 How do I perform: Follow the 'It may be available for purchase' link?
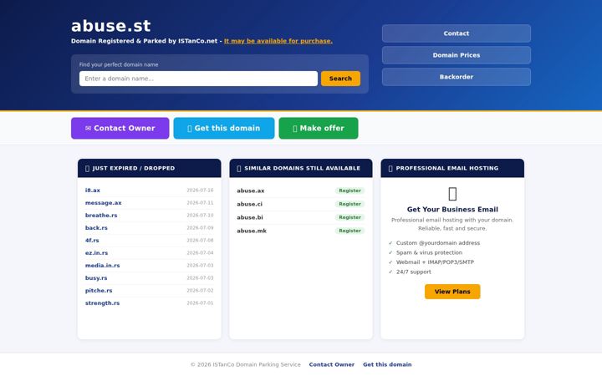[278, 41]
